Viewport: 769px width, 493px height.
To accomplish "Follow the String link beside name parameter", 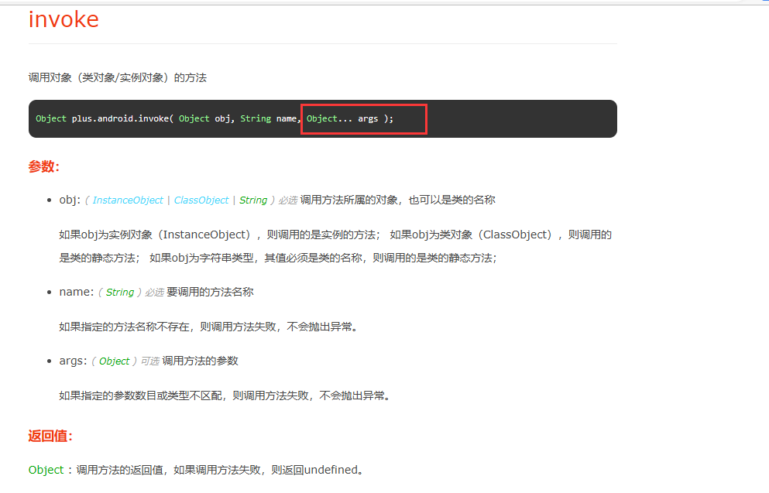I will (120, 293).
